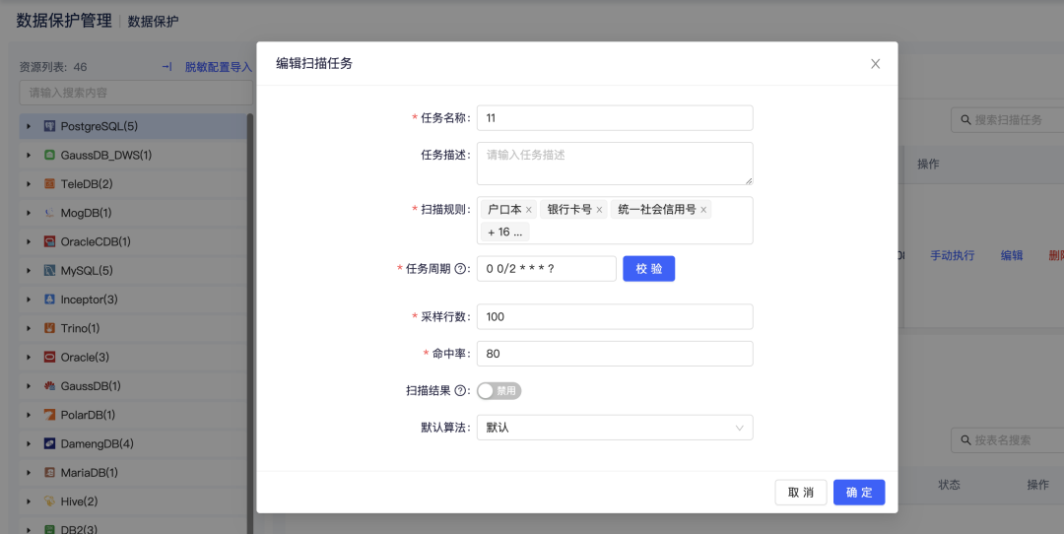Viewport: 1064px width, 534px height.
Task: Remove the 银行卡号 scan rule tag
Action: (x=599, y=210)
